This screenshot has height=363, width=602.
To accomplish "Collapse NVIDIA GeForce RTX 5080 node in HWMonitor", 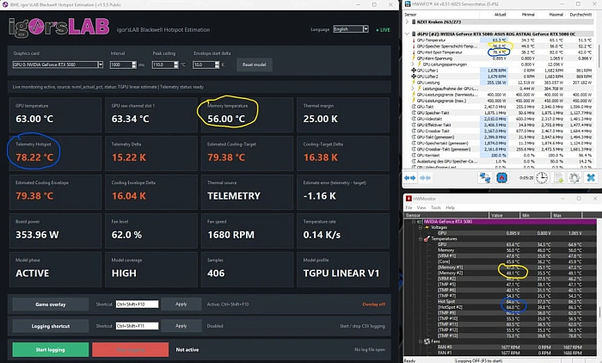I will point(414,222).
